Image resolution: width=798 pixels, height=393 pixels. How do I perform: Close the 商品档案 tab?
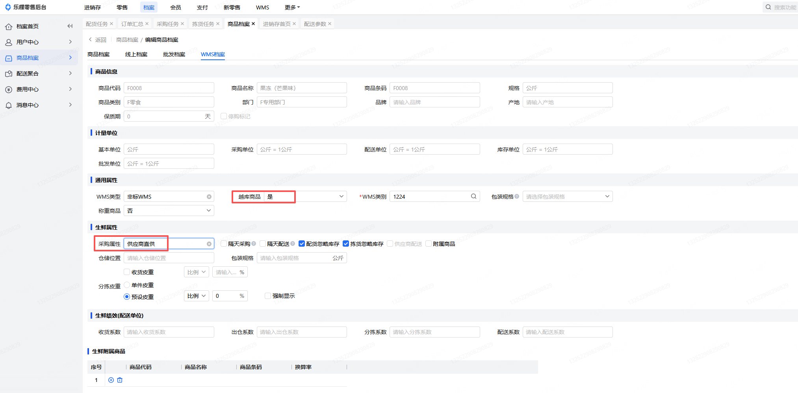click(253, 24)
